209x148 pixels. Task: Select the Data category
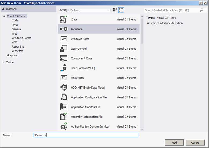pos(15,25)
